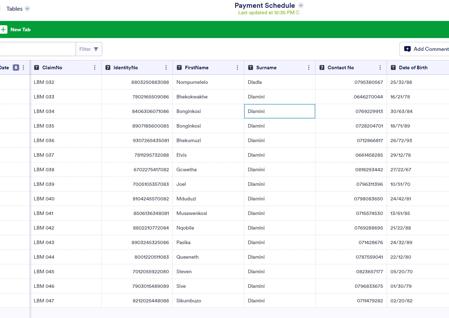Select the Nqobile first name cell
This screenshot has height=318, width=449.
[208, 228]
